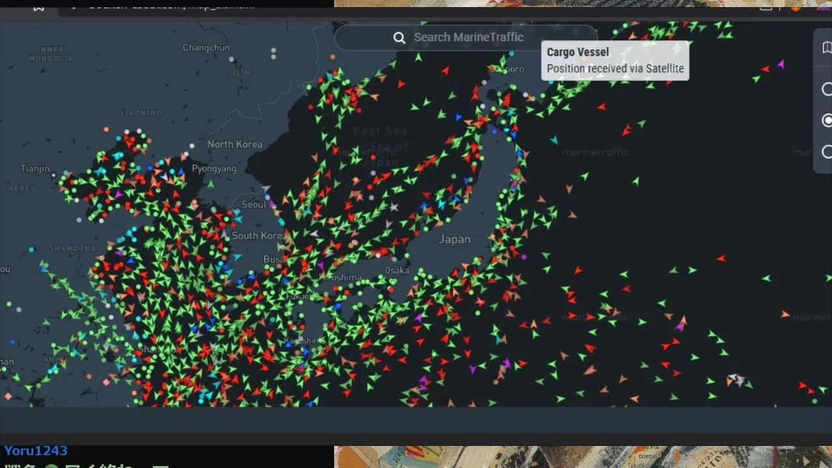The height and width of the screenshot is (468, 832).
Task: Click the Hiroshima city label
Action: pos(341,278)
